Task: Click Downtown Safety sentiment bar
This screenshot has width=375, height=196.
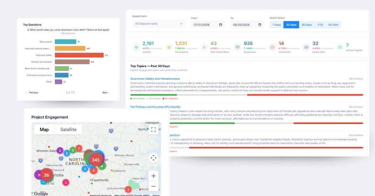Action: click(247, 95)
